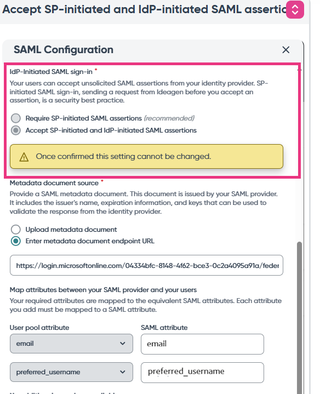This screenshot has height=394, width=320.
Task: Open the email user pool attribute dropdown
Action: click(x=71, y=344)
